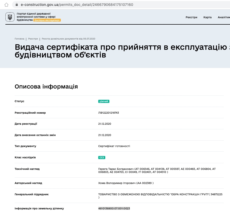This screenshot has width=230, height=214.
Task: Click date value beside Дата внесення останніх змін
Action: click(x=105, y=135)
